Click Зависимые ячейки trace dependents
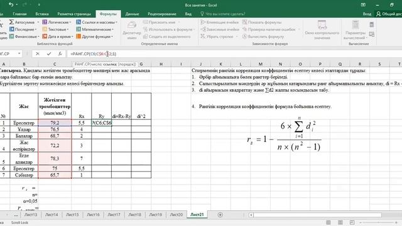The image size is (402, 226). coord(220,30)
